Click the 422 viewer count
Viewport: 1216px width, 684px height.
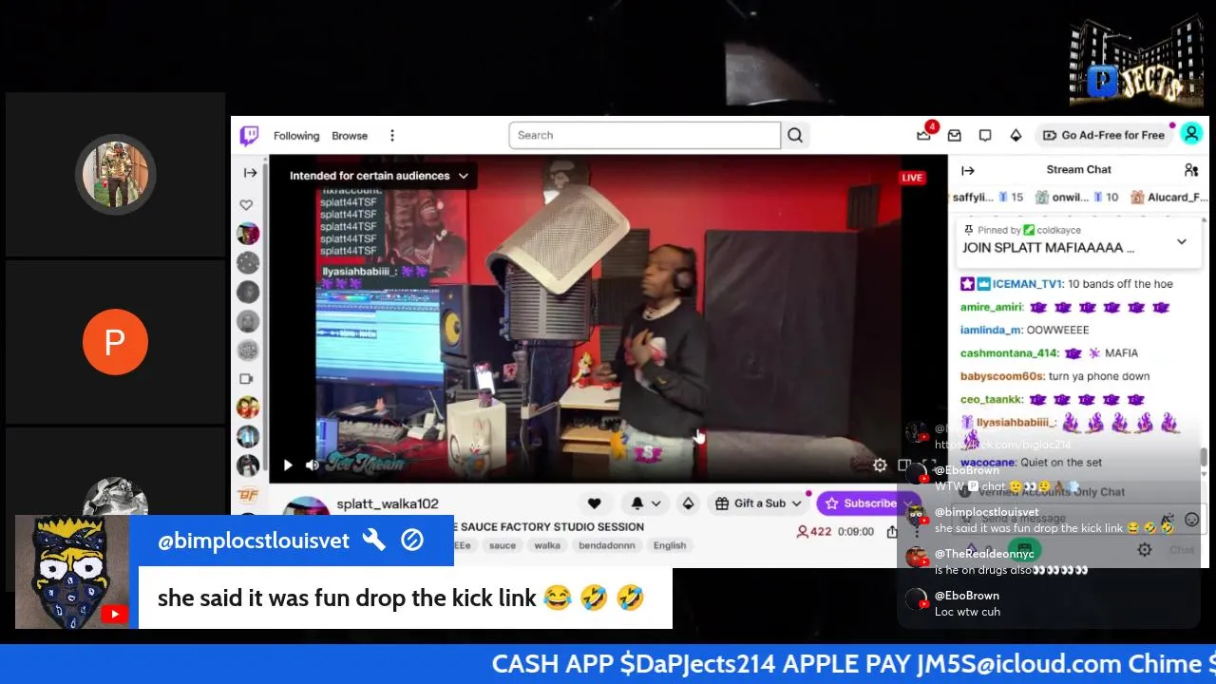(813, 532)
